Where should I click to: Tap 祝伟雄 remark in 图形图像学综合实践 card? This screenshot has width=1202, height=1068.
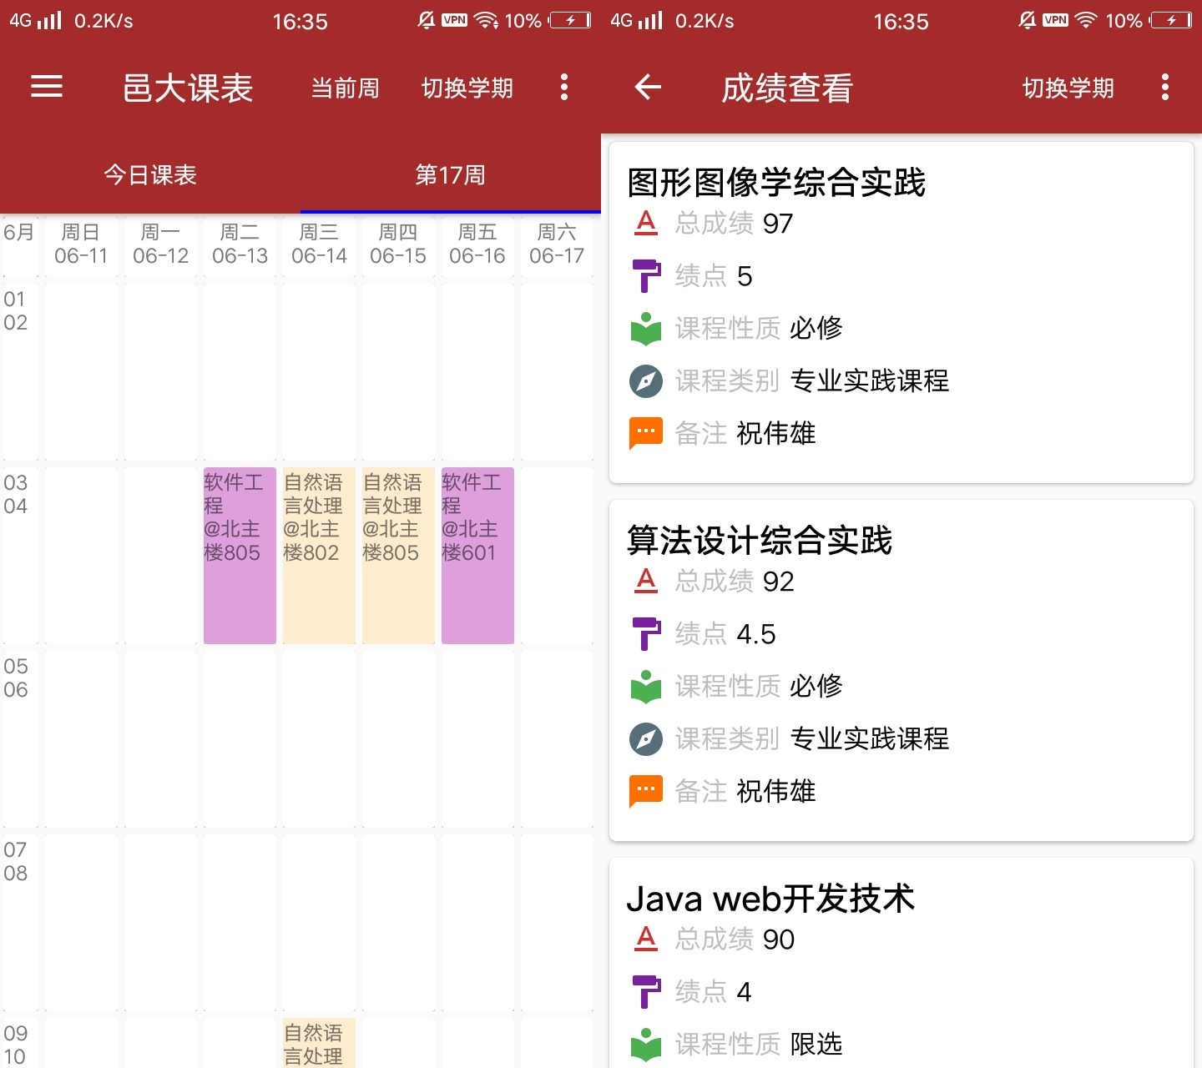[x=776, y=433]
